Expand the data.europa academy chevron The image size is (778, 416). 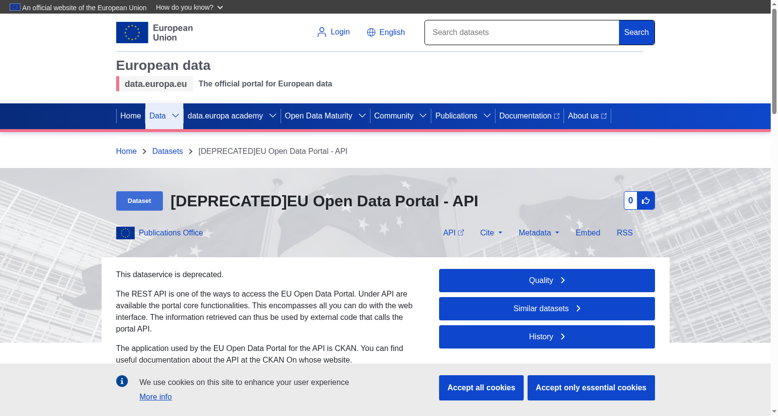tap(273, 116)
